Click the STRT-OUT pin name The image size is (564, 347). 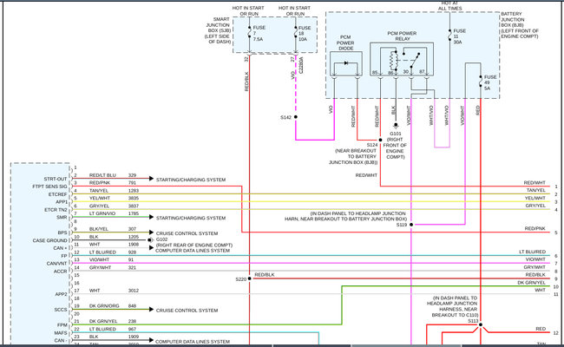(x=56, y=179)
